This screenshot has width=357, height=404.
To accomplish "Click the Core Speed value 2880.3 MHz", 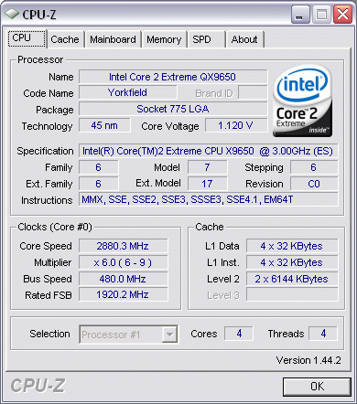I will (123, 246).
